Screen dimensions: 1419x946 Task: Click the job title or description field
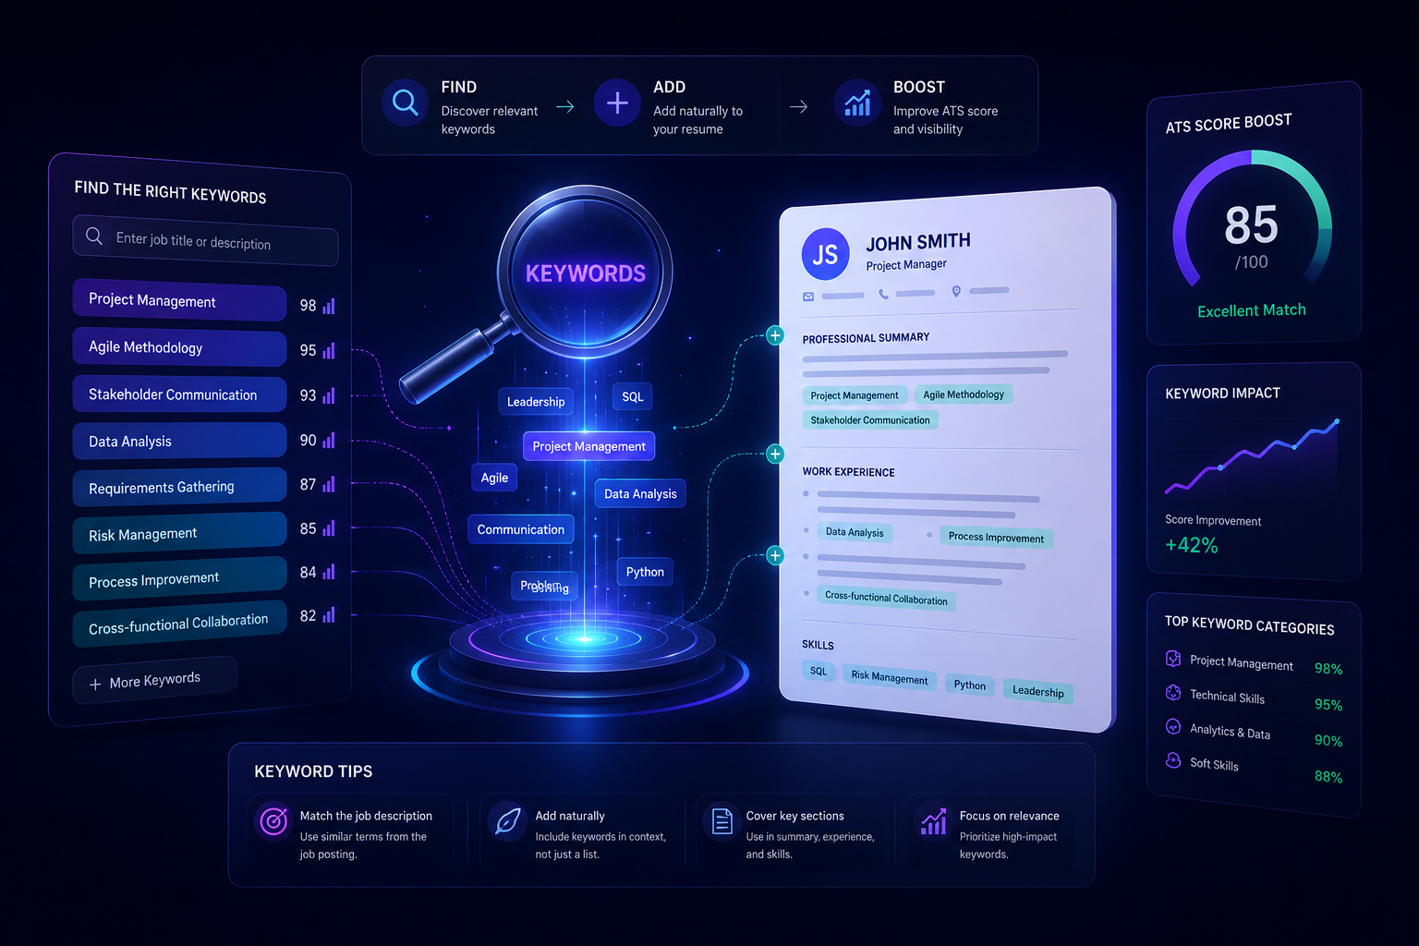pos(205,240)
